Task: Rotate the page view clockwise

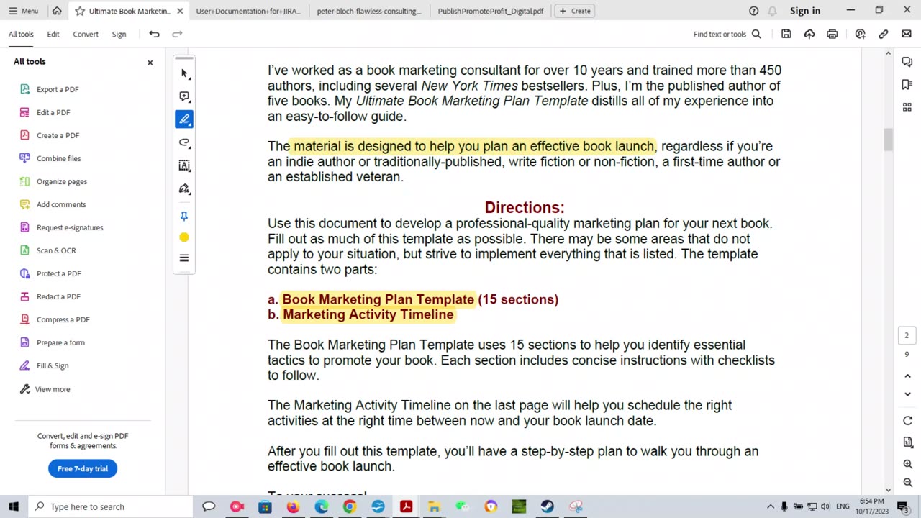Action: point(907,421)
